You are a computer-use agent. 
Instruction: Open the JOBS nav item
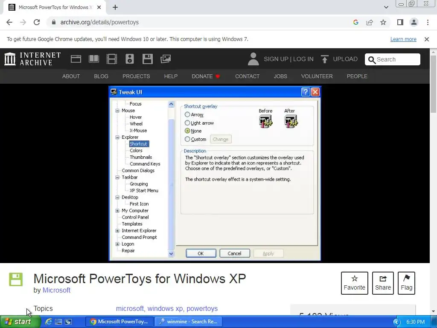point(280,76)
